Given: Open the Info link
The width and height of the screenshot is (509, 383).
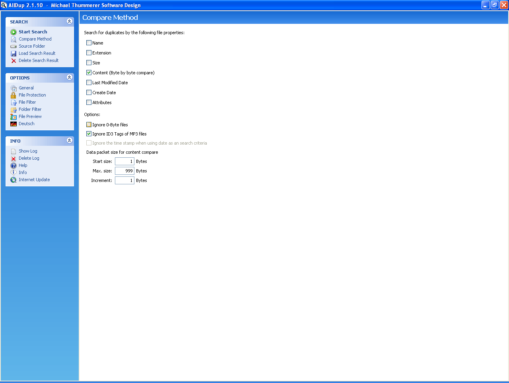Looking at the screenshot, I should click(23, 172).
